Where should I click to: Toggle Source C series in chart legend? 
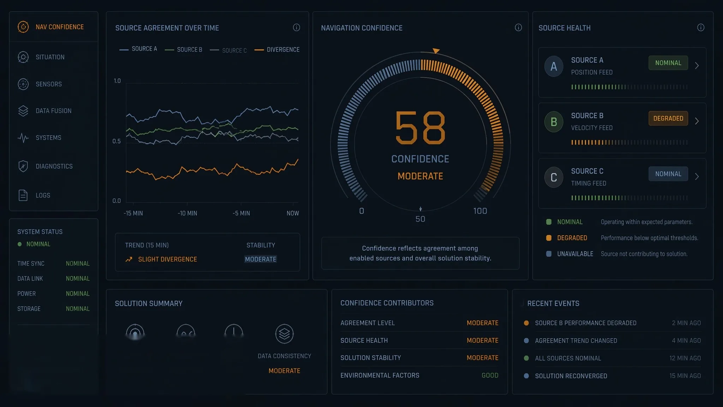tap(228, 50)
